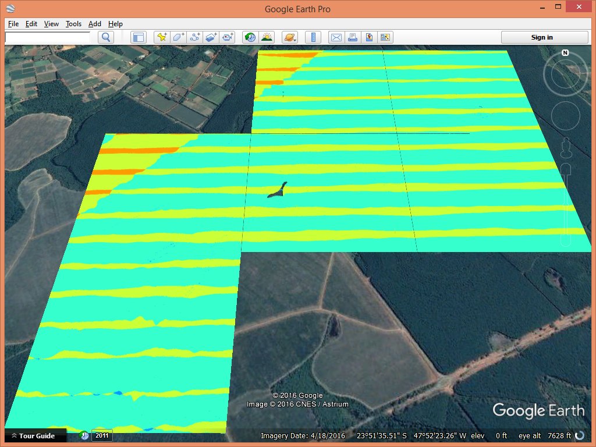Expand the Tour Guide panel

33,435
